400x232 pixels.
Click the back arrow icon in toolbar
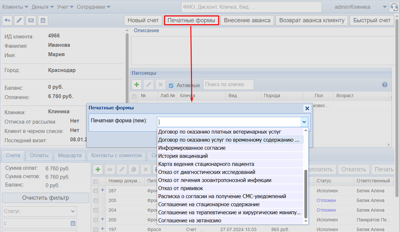point(7,20)
